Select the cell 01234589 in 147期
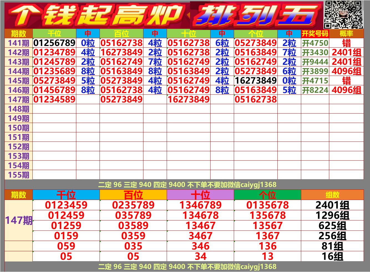 (x=54, y=99)
